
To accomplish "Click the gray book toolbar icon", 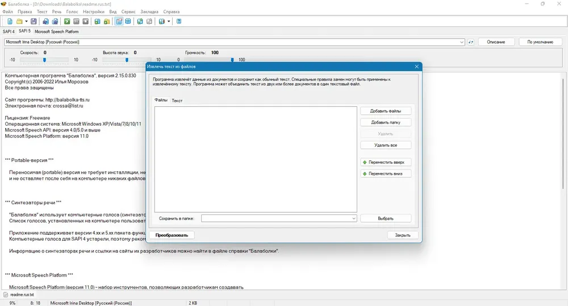I will pyautogui.click(x=149, y=22).
